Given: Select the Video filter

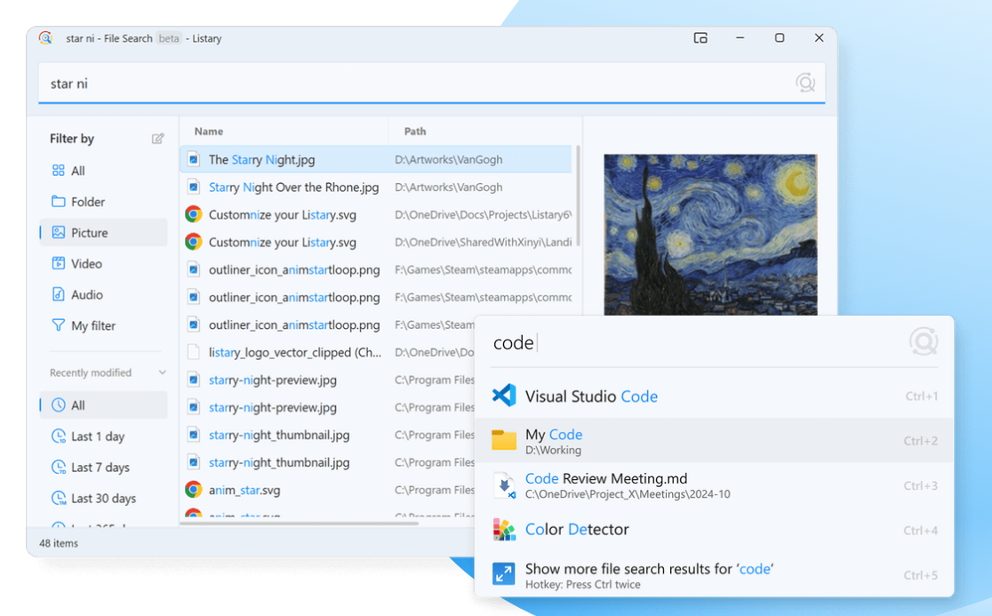Looking at the screenshot, I should (x=86, y=264).
